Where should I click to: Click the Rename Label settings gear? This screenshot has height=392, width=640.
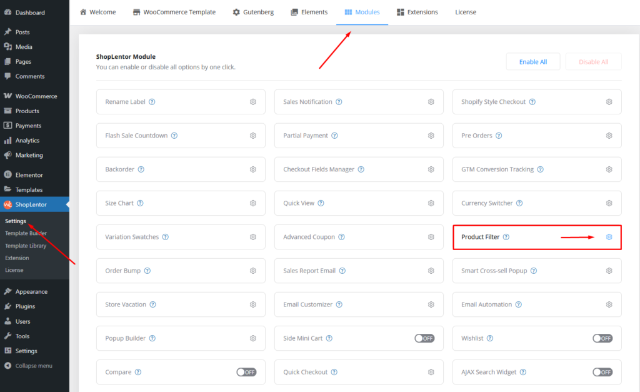tap(253, 102)
